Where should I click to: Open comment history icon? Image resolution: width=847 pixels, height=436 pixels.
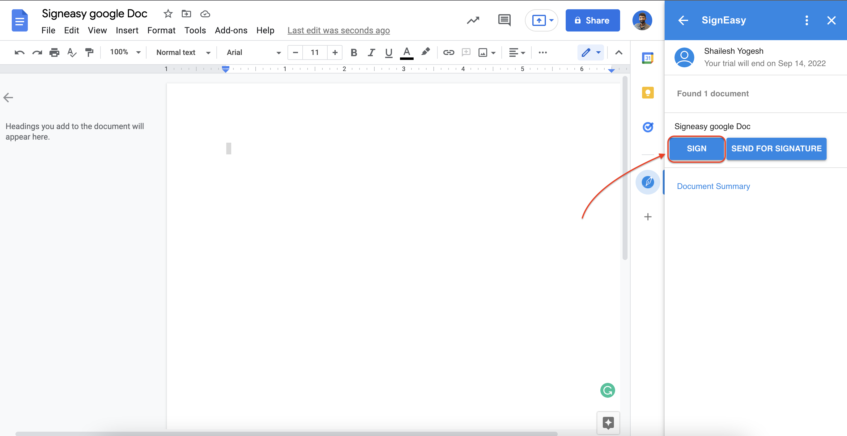(x=504, y=20)
